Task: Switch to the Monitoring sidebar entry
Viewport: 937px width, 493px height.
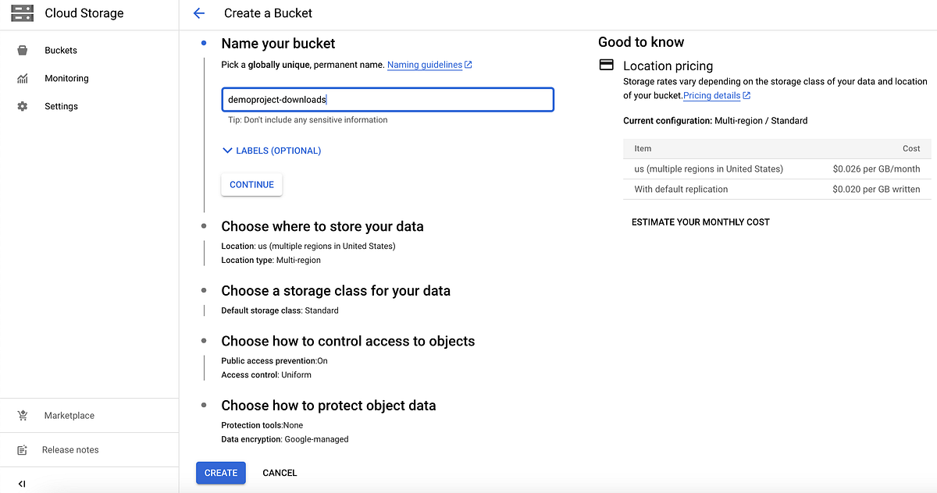Action: click(x=66, y=78)
